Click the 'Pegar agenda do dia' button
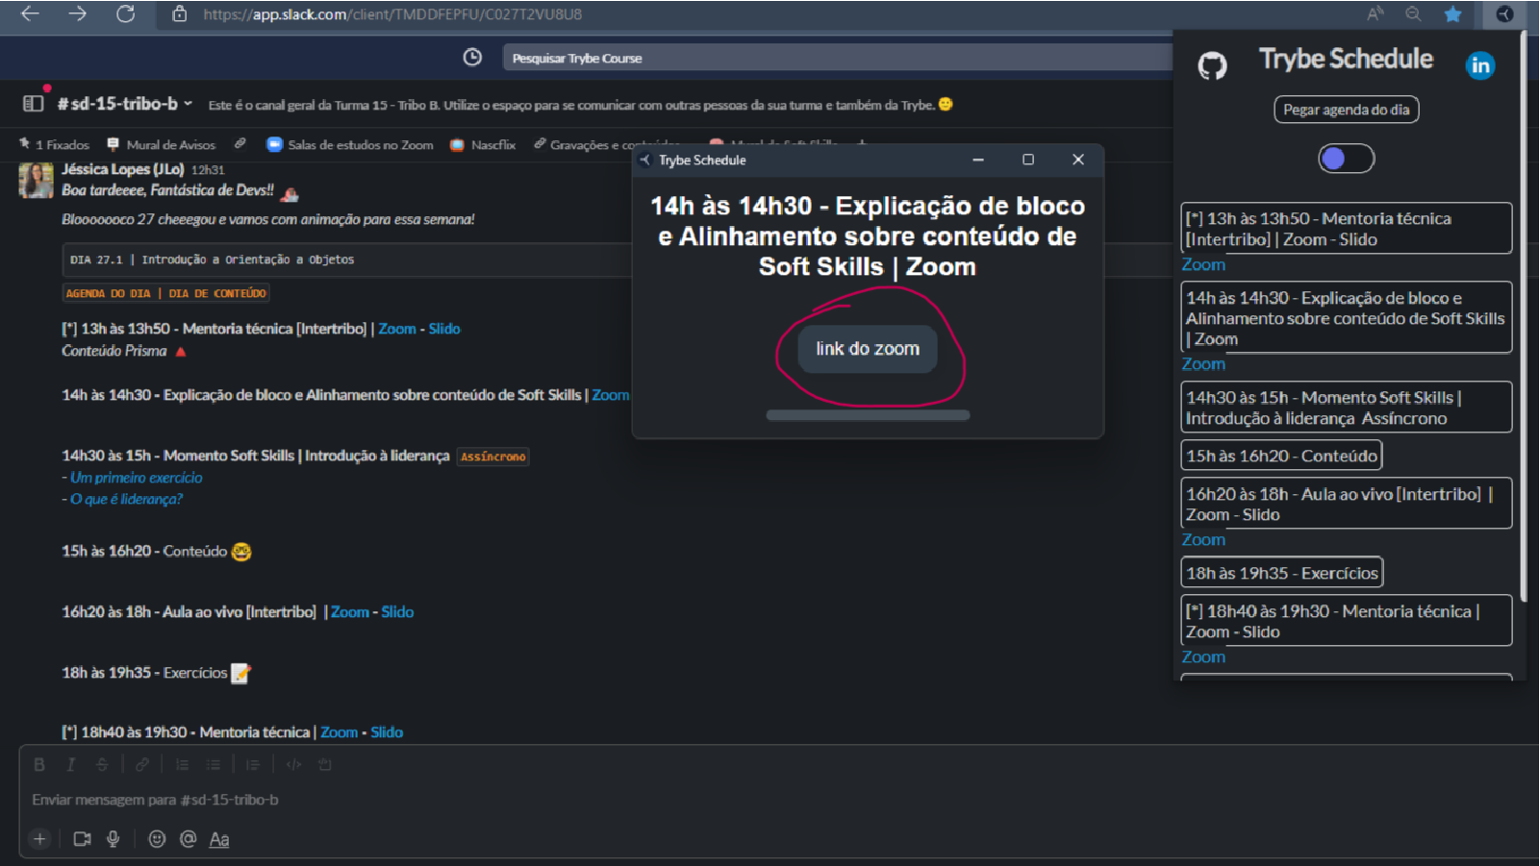This screenshot has width=1540, height=866. coord(1346,110)
